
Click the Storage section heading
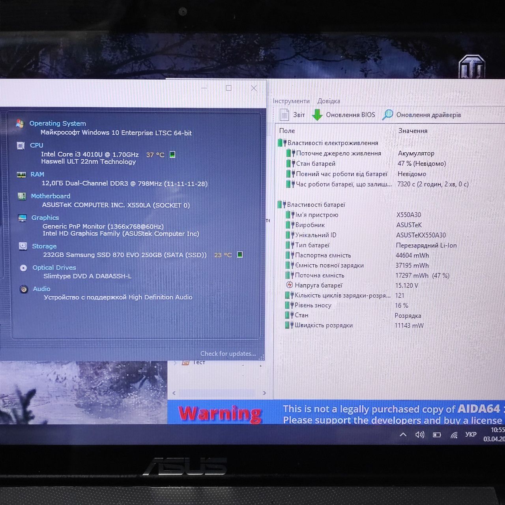[44, 246]
